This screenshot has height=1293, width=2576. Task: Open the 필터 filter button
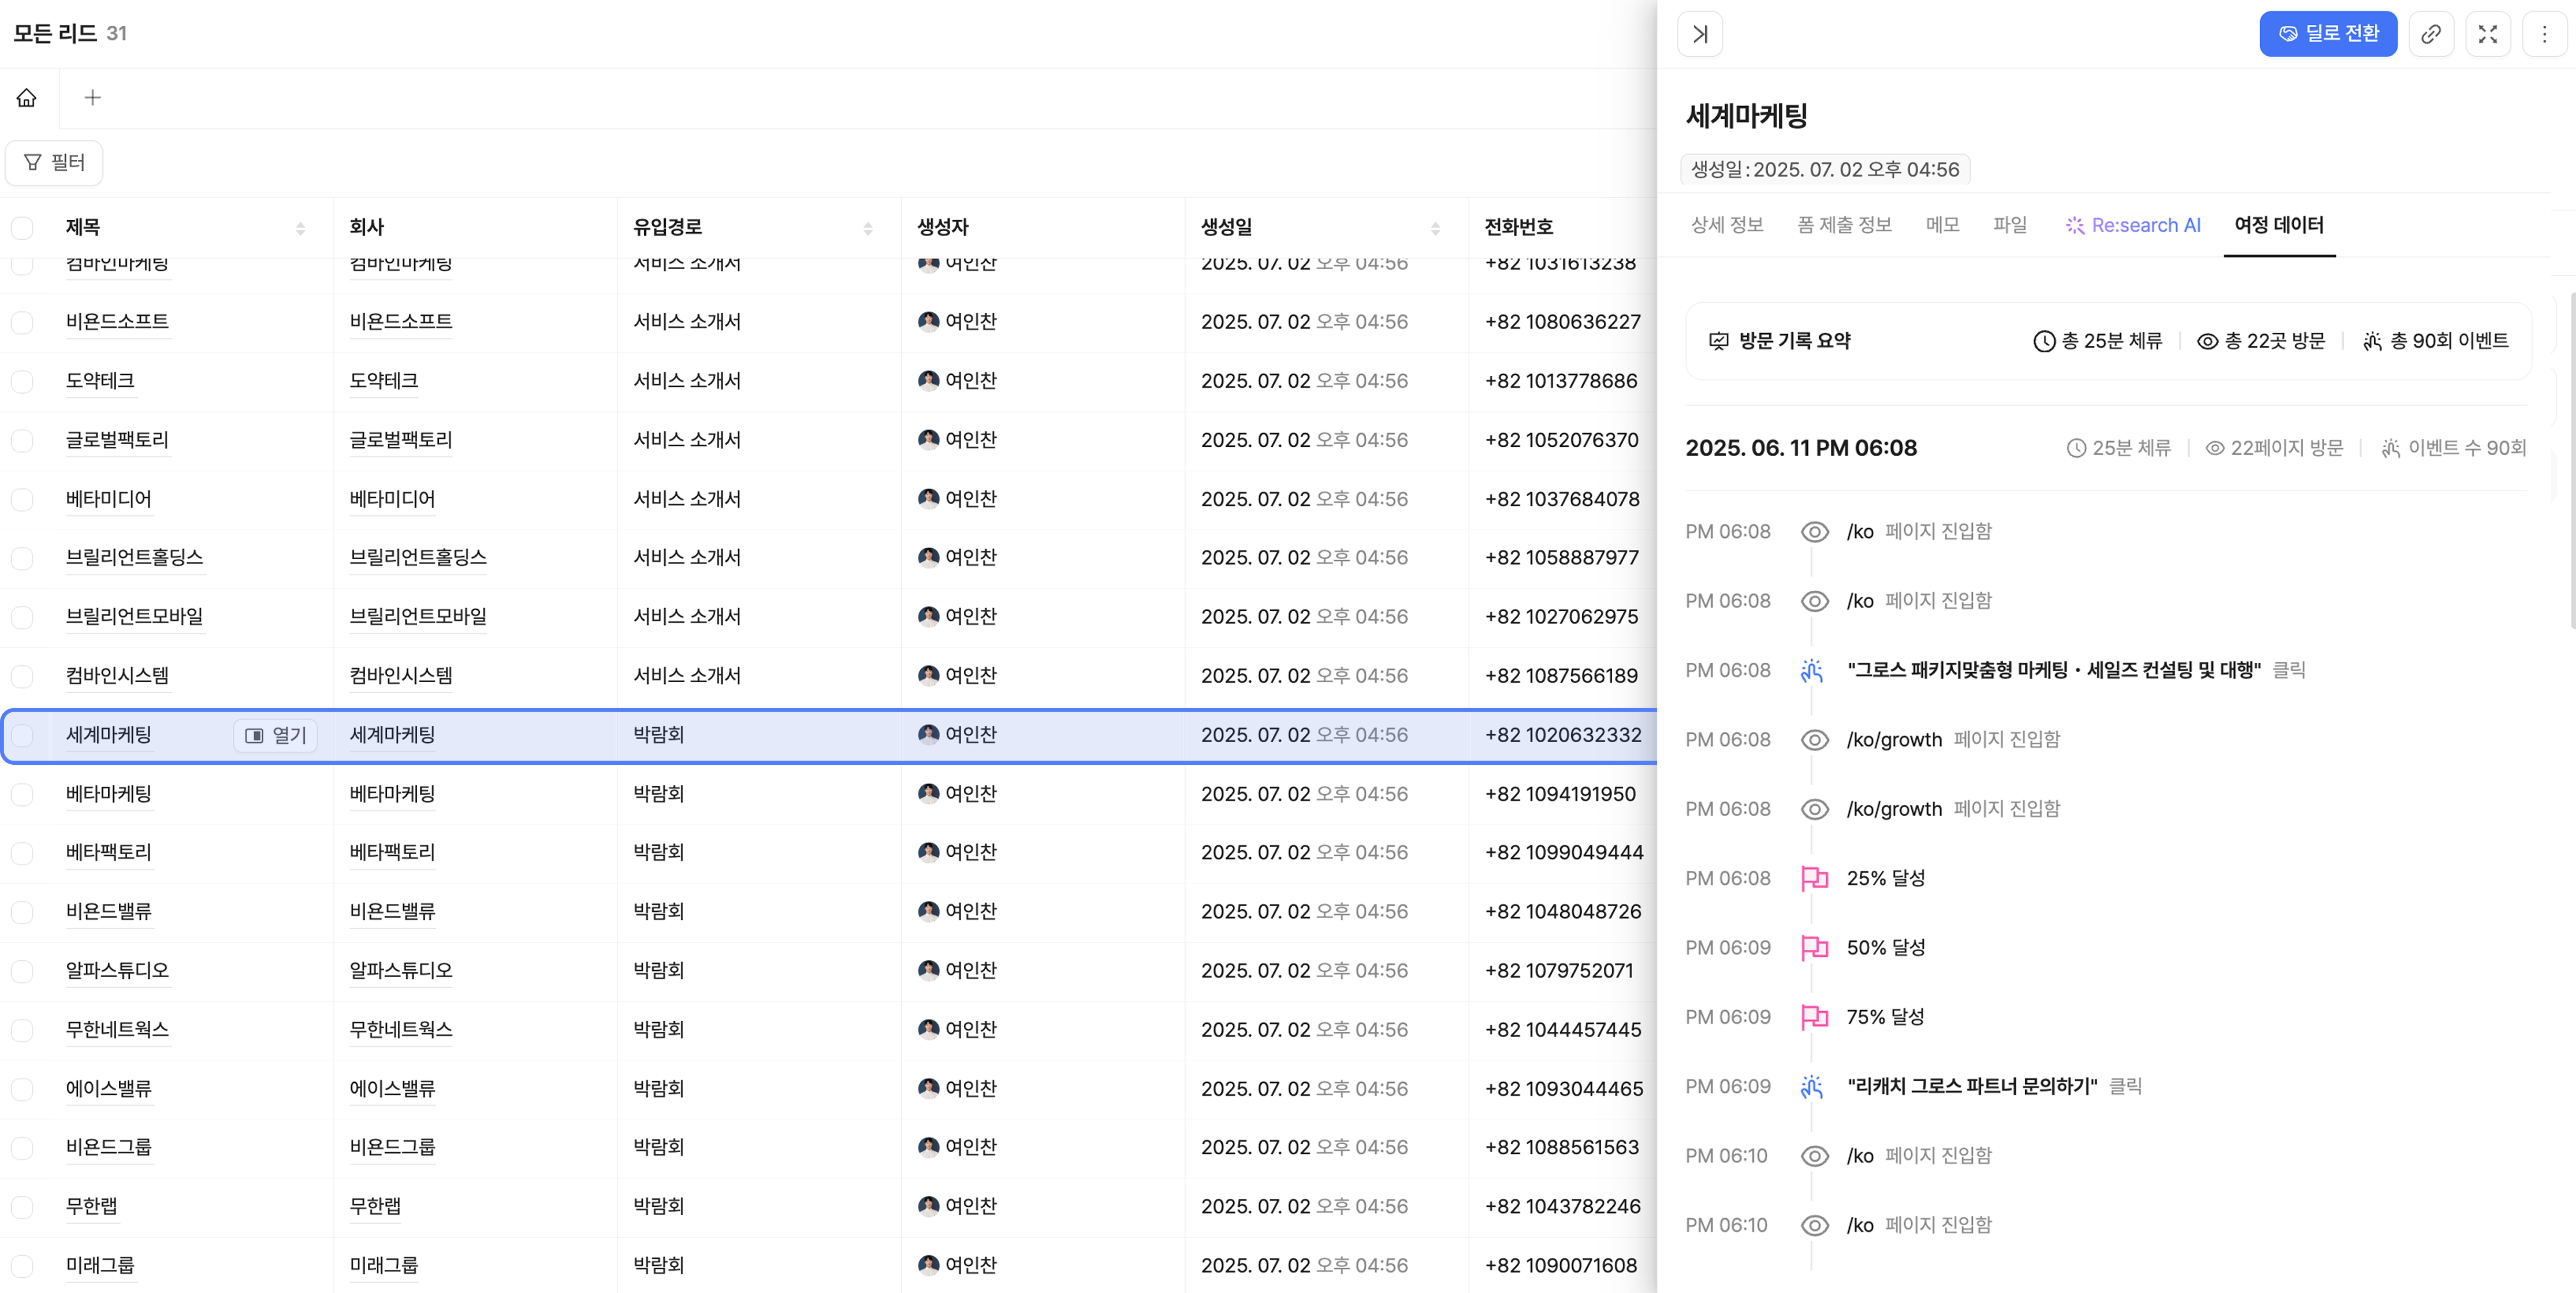pyautogui.click(x=54, y=162)
